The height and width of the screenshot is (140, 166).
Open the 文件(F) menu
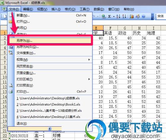14,9
